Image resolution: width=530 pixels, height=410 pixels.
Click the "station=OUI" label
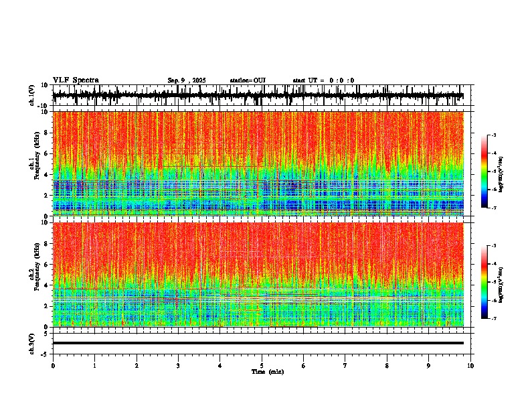pos(248,80)
